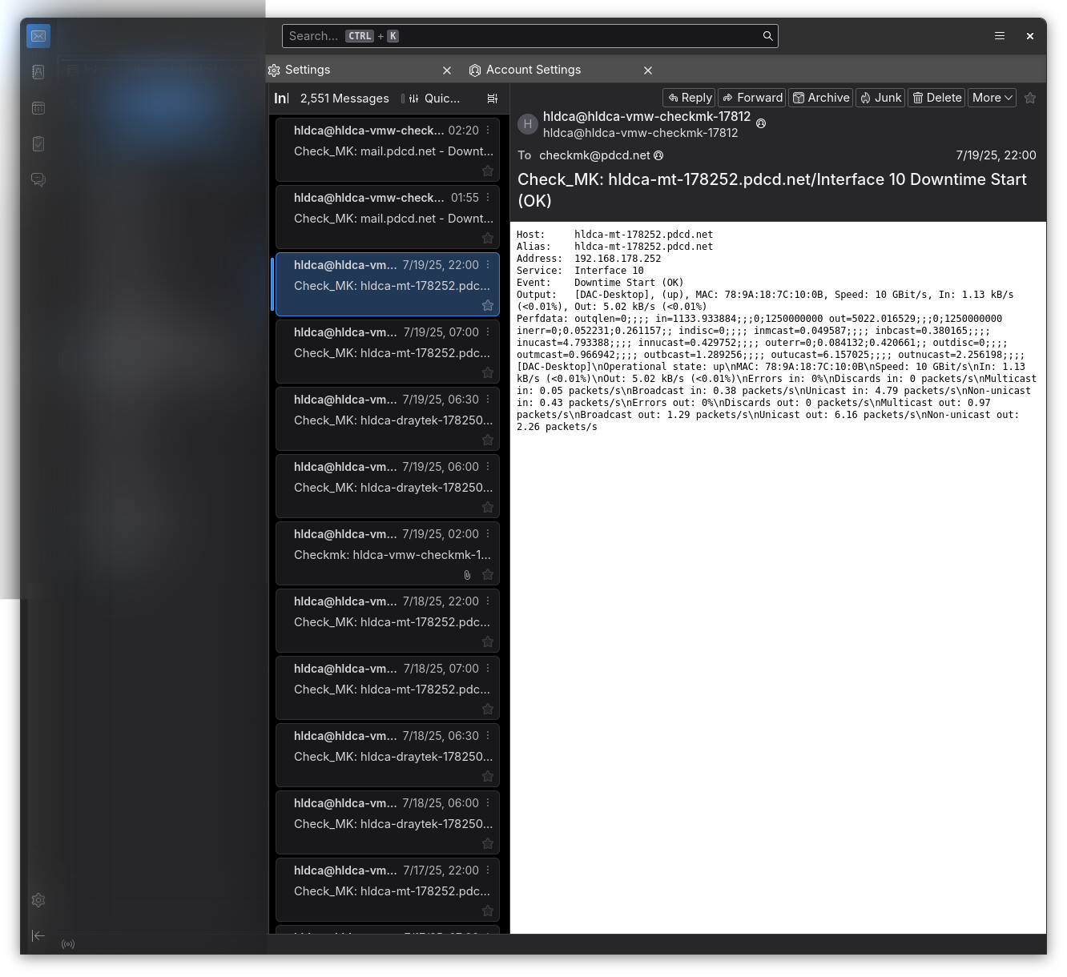
Task: Click the attachment paperclip on the Checkmk 02:00 message
Action: point(467,575)
